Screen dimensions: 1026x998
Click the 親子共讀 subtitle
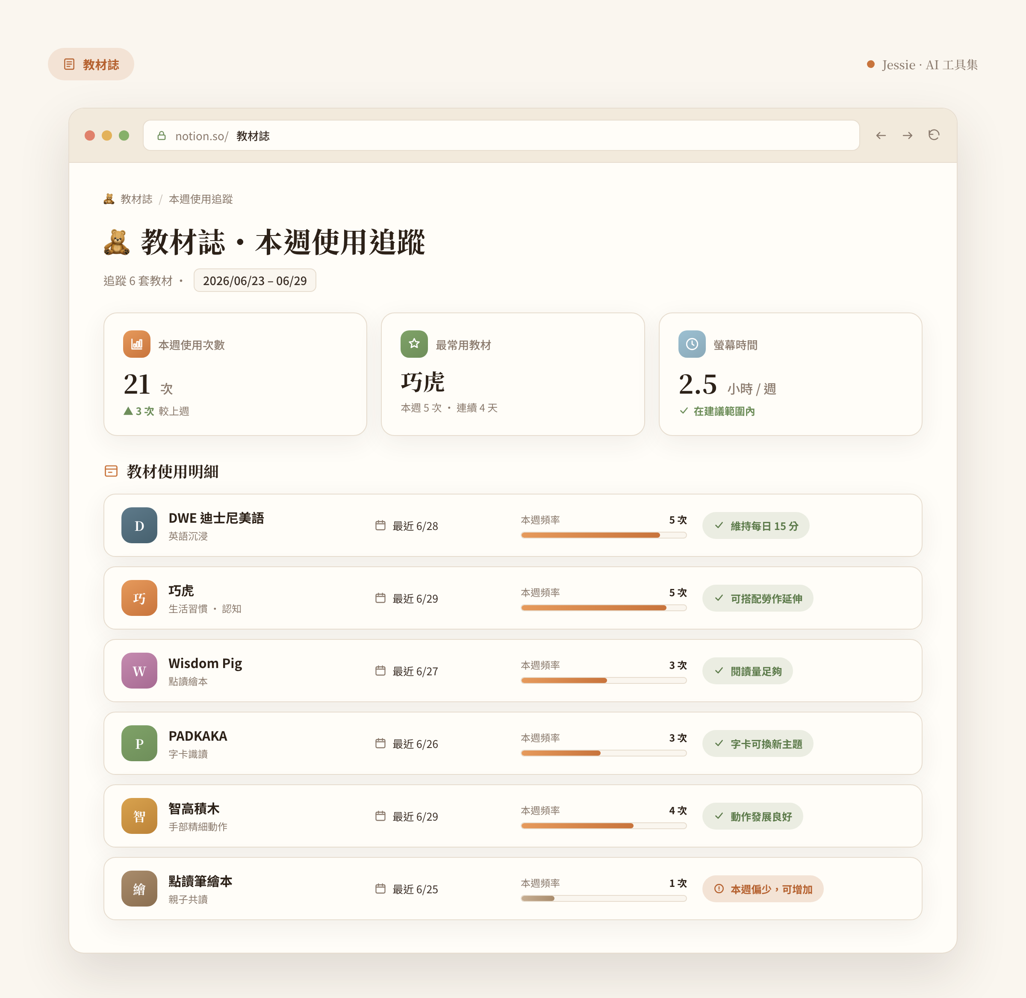point(188,899)
